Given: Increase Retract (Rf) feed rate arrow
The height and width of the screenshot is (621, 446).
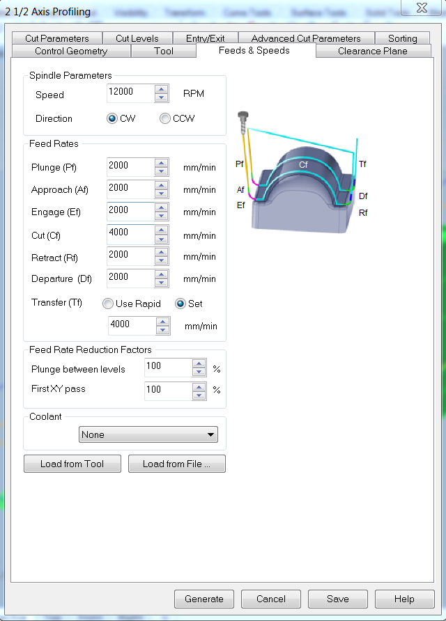Looking at the screenshot, I should tap(161, 252).
